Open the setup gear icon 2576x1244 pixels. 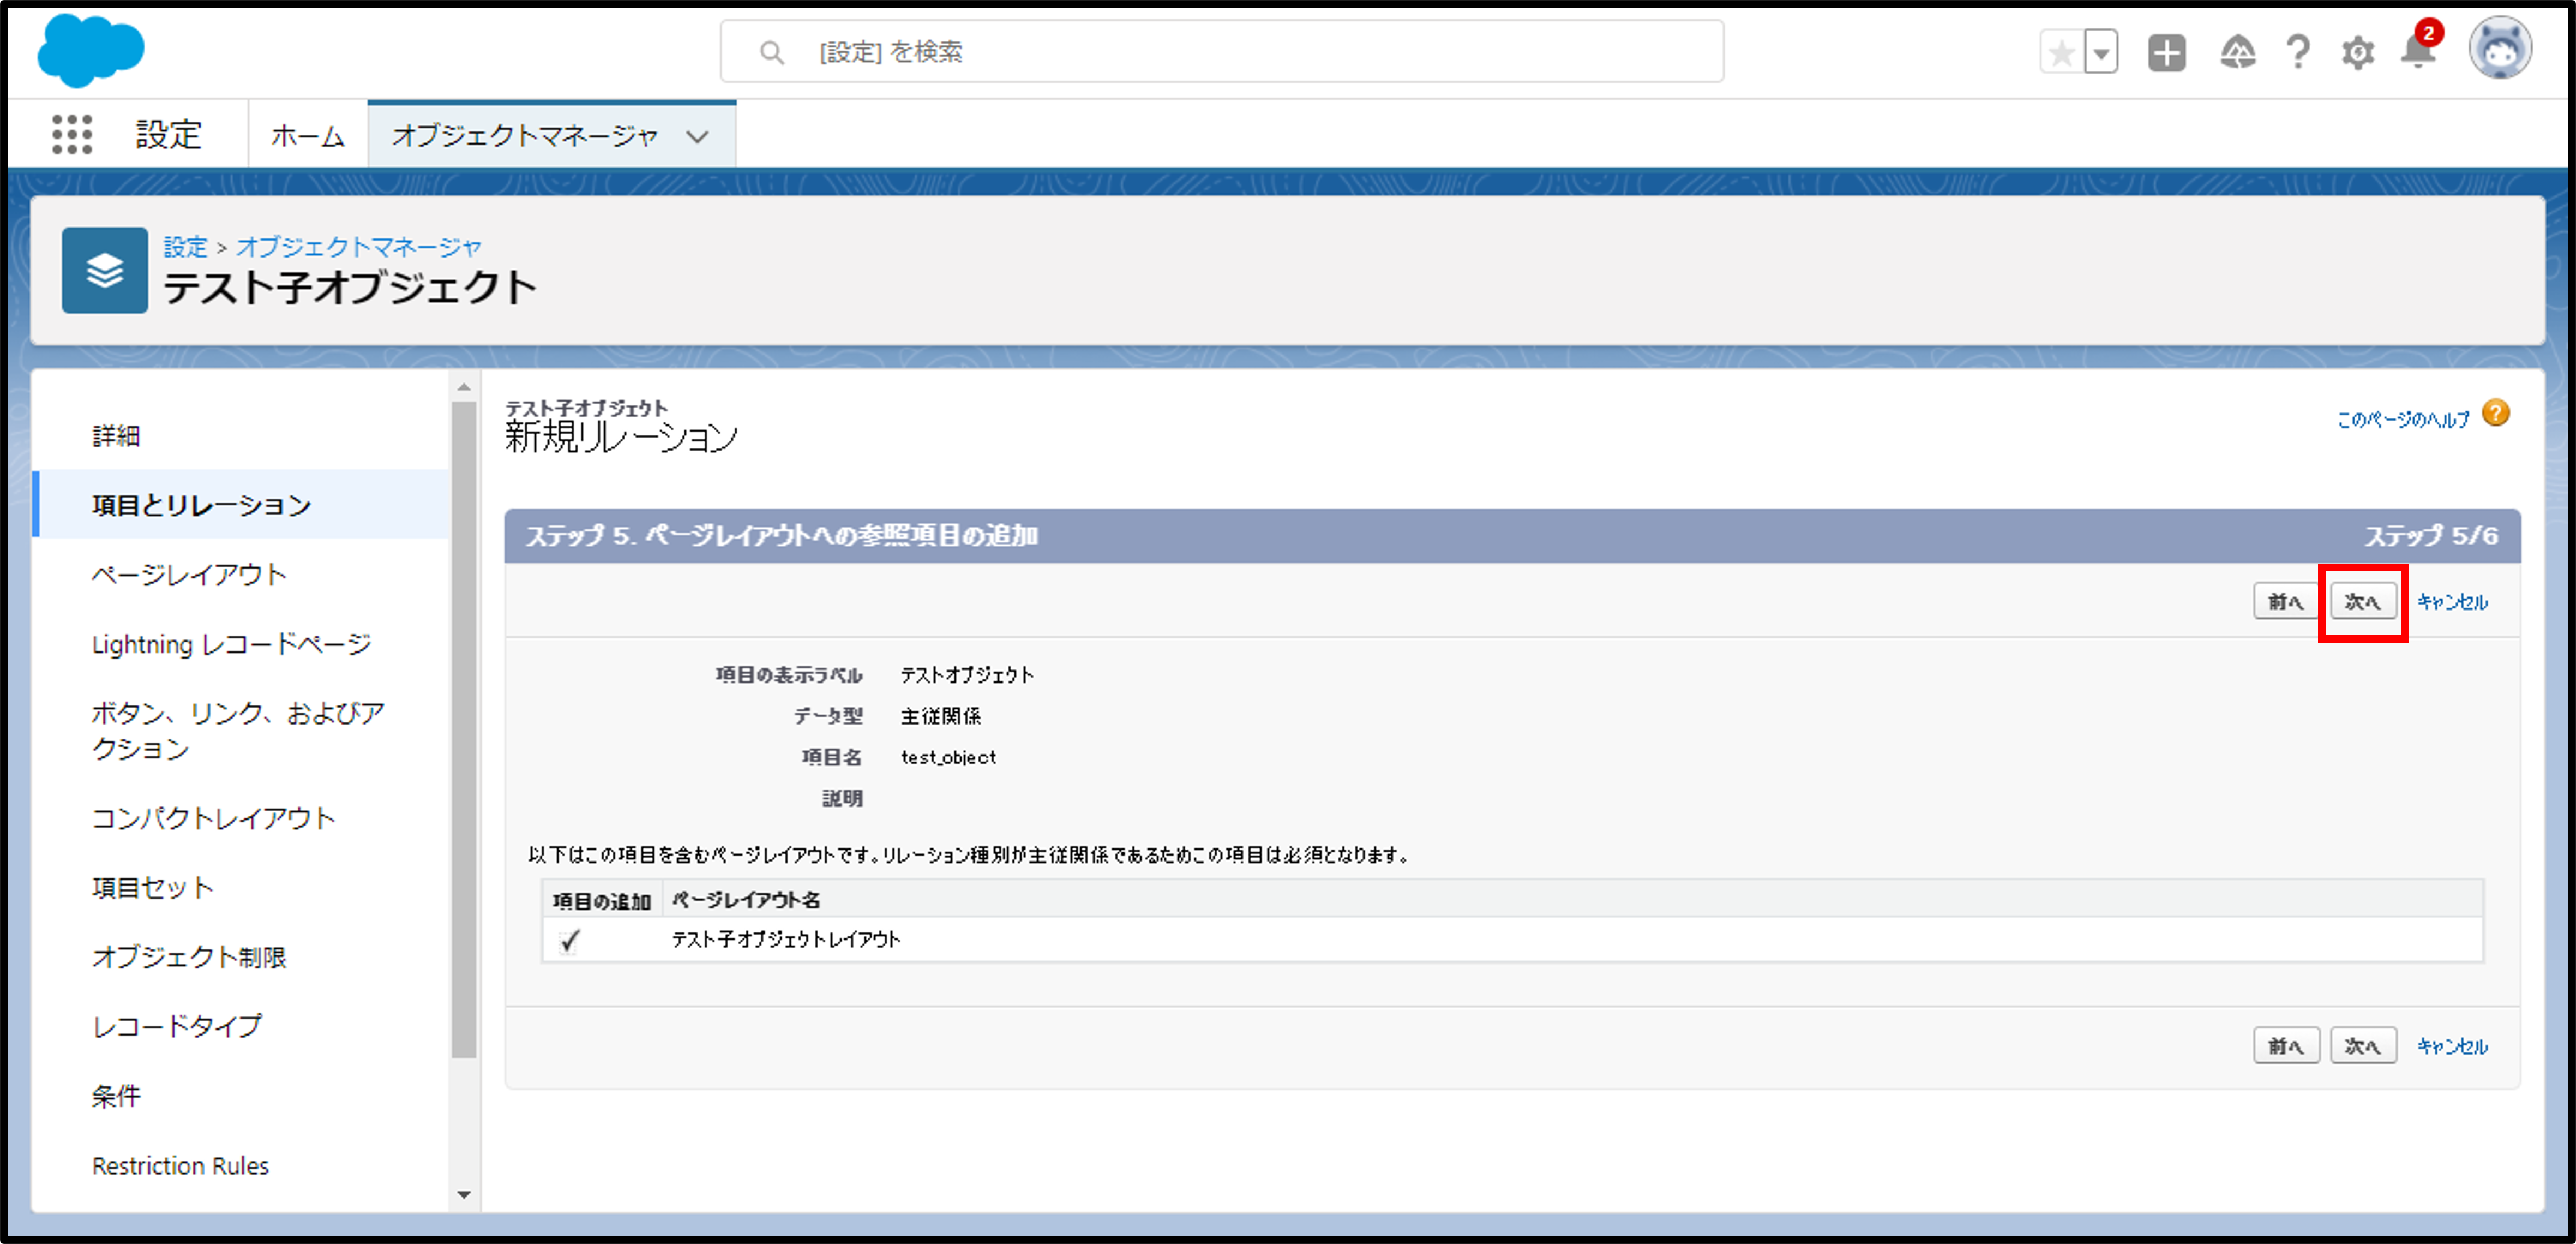[x=2357, y=53]
